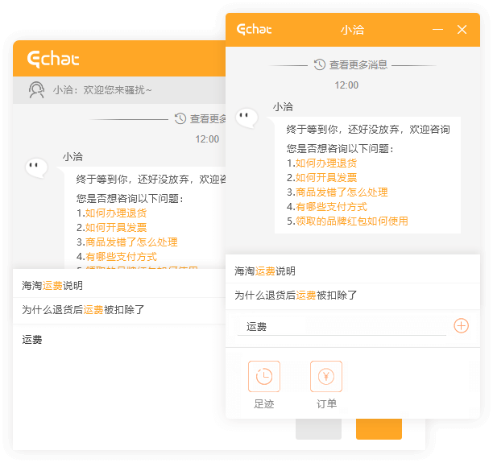Select 为什么退货后运费被扣除了 suggestion in back window

(83, 310)
